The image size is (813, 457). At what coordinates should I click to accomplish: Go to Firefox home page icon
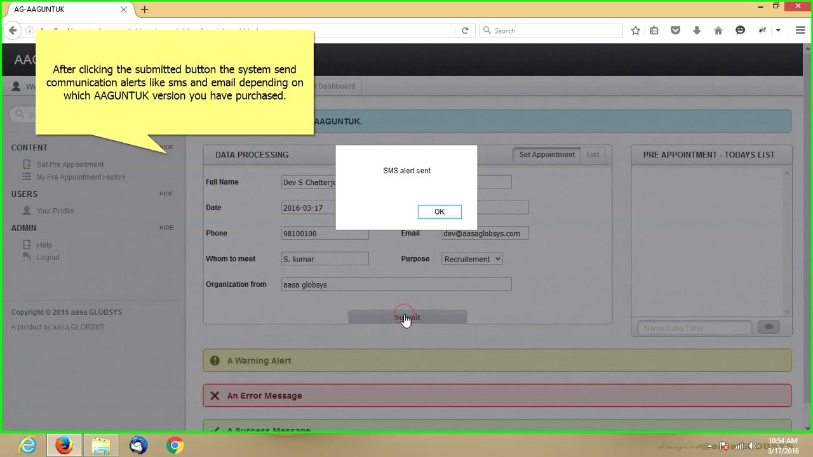click(718, 30)
